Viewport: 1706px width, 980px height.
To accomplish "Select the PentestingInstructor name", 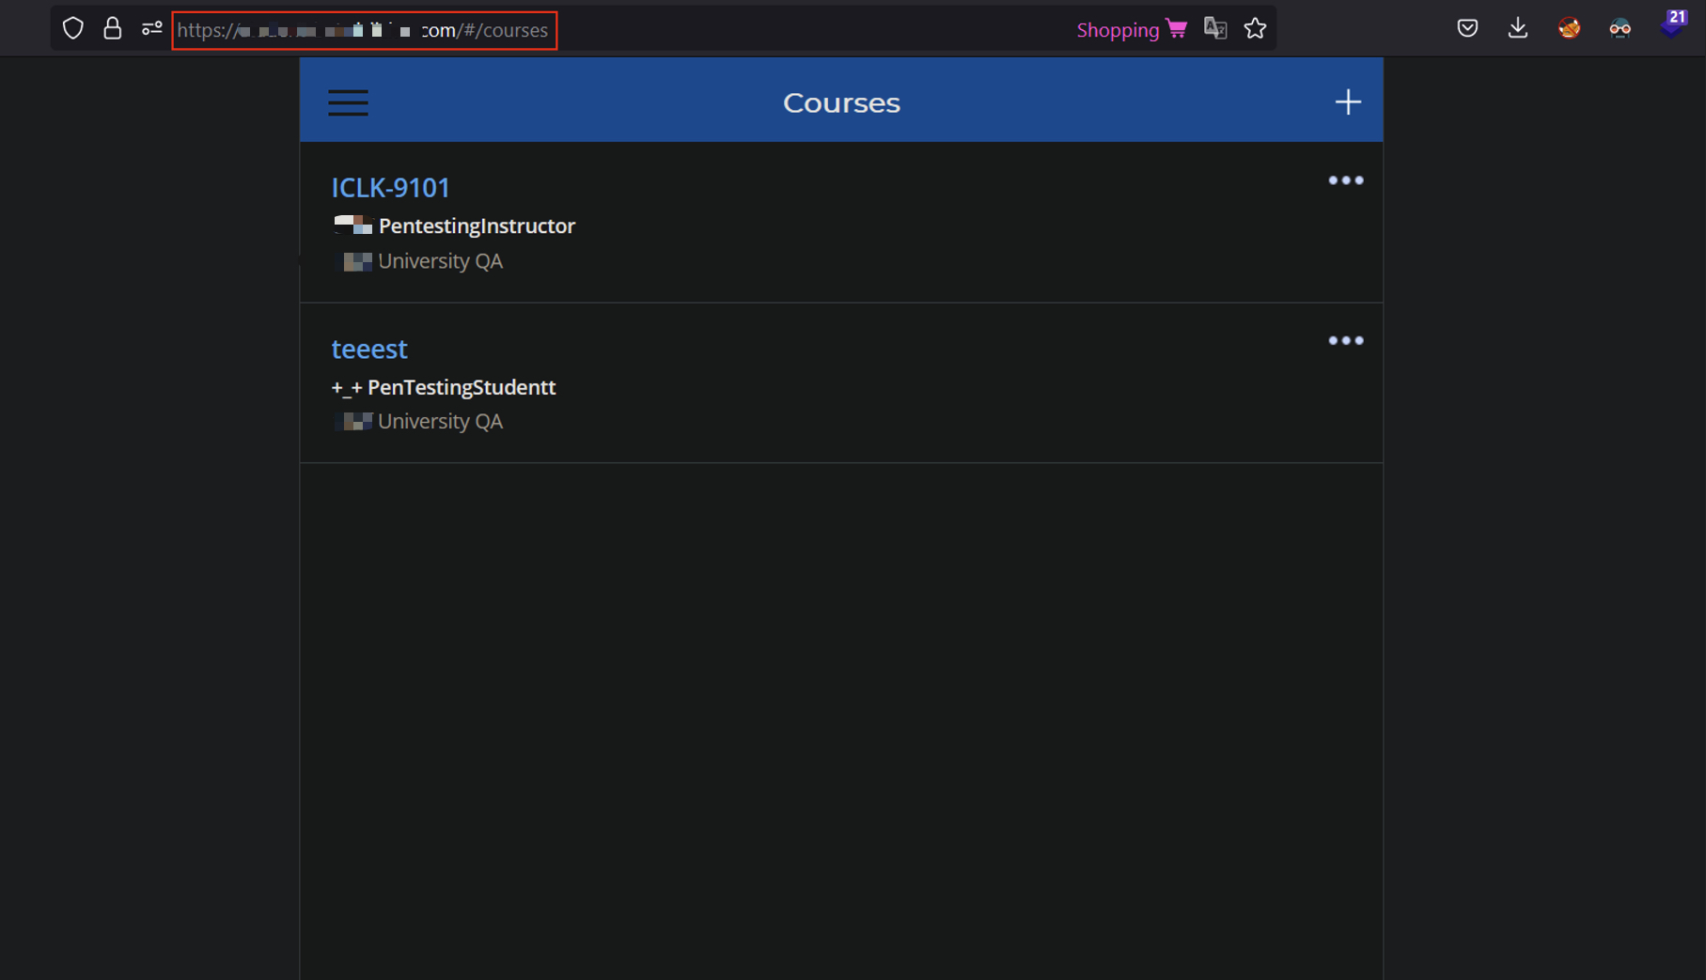I will point(477,226).
